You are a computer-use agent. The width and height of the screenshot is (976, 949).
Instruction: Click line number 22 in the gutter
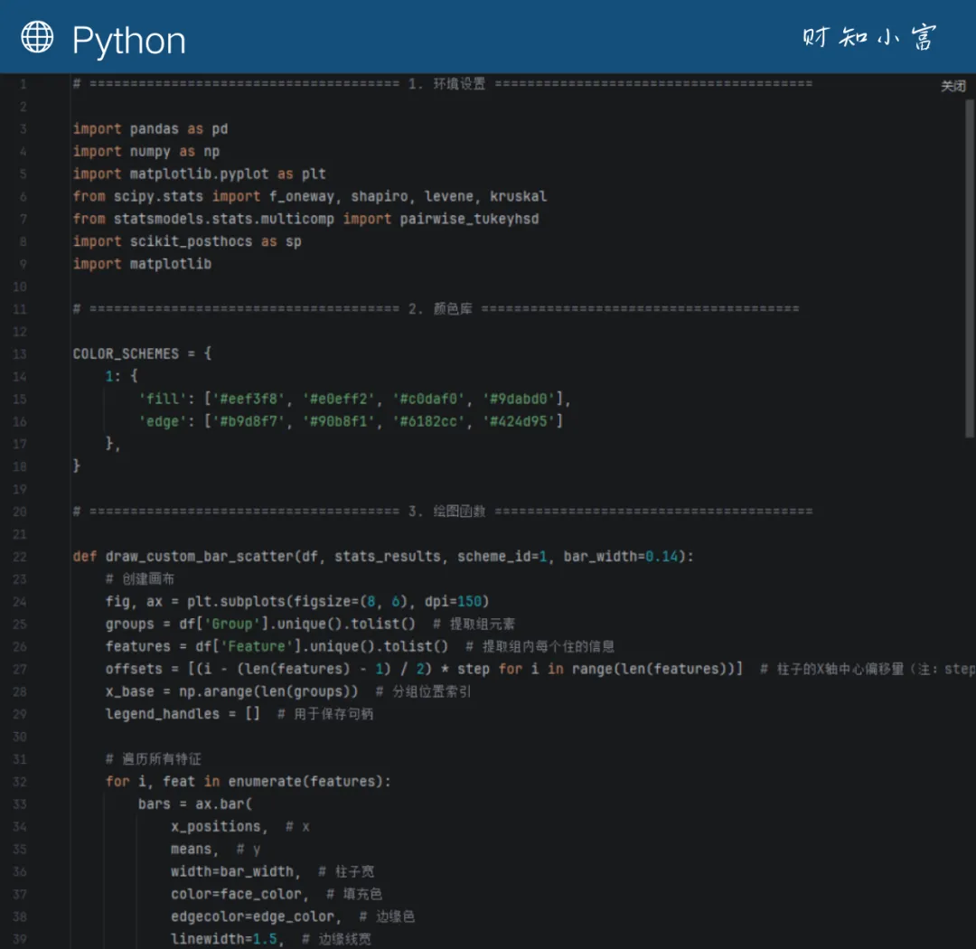(x=20, y=557)
